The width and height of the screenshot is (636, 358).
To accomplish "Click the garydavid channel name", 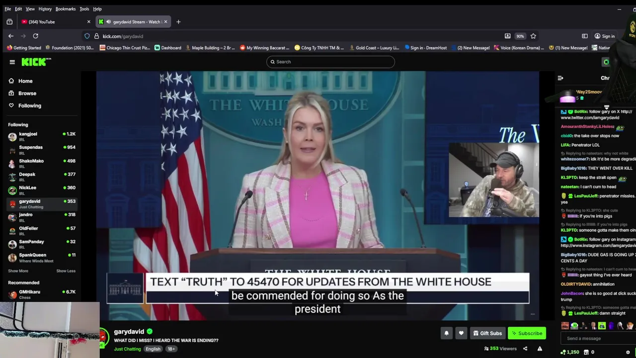I will [x=129, y=332].
